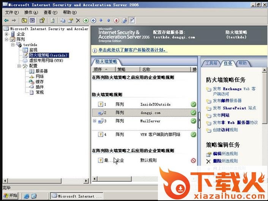This screenshot has width=268, height=201.
Task: Click the gray Forward arrow in toolbar
Action: pos(14,20)
